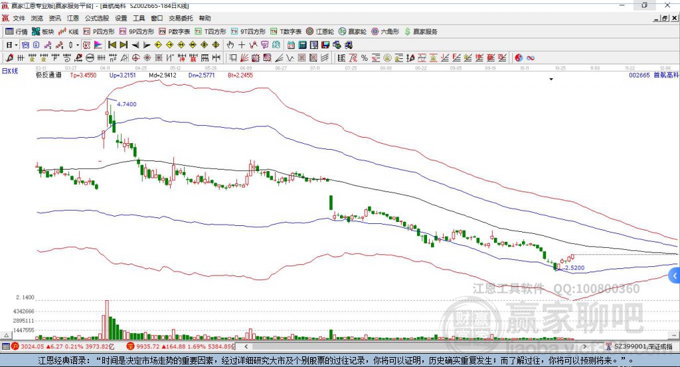Toggle the pink flag indicator icon
The height and width of the screenshot is (367, 680).
pyautogui.click(x=98, y=45)
